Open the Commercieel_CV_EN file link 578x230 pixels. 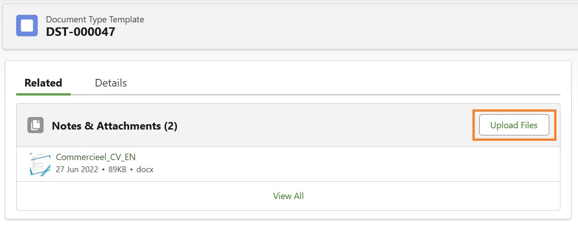[96, 157]
